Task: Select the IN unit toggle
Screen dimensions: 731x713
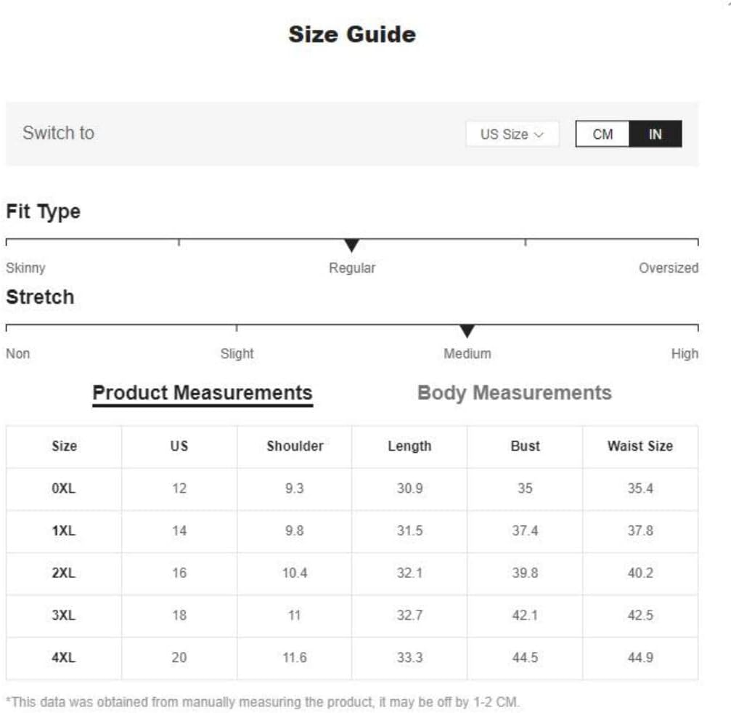Action: pyautogui.click(x=656, y=134)
